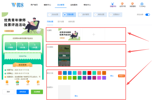Select the 显示设置 sub-tab
The width and height of the screenshot is (154, 100).
61,22
